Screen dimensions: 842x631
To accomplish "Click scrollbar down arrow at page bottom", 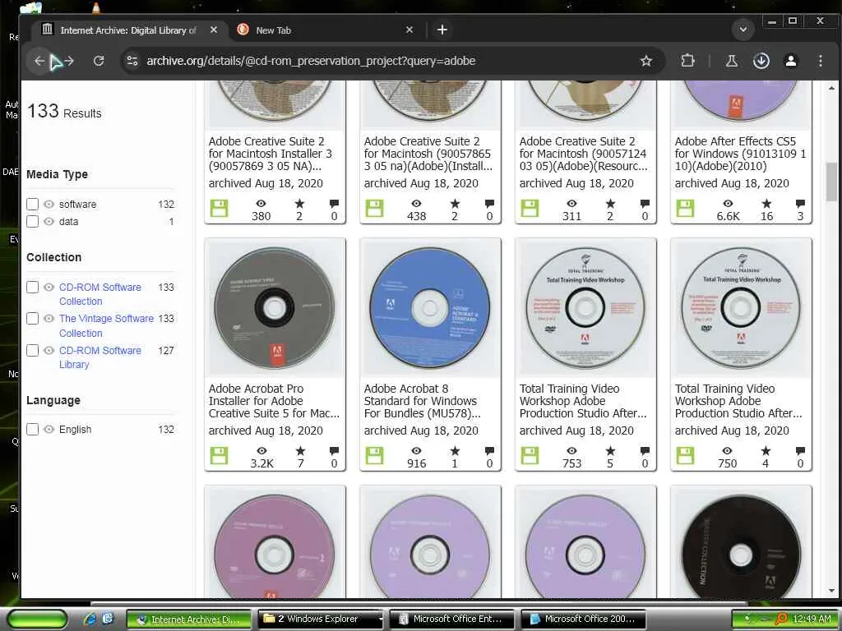I will tap(831, 591).
